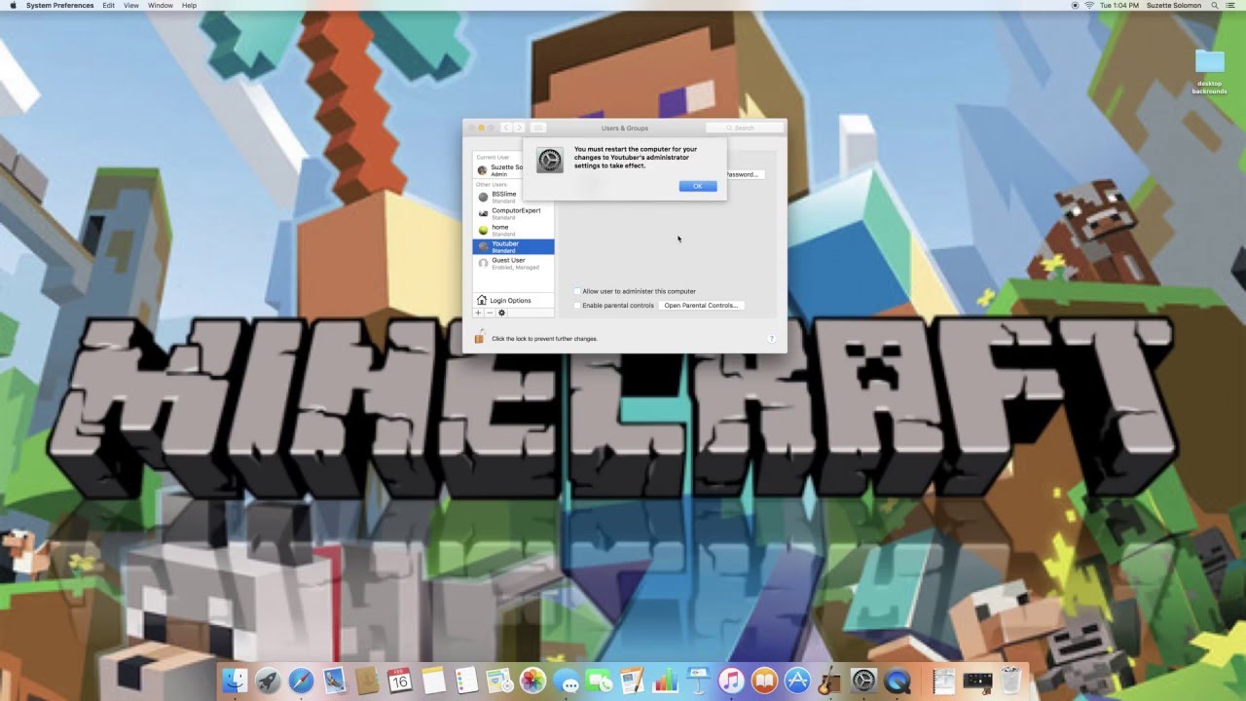The width and height of the screenshot is (1246, 701).
Task: Click the Show All grid button
Action: click(x=538, y=128)
